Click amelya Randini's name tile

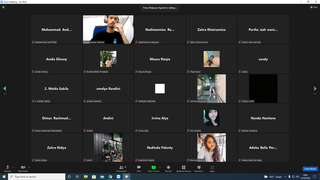pos(108,88)
